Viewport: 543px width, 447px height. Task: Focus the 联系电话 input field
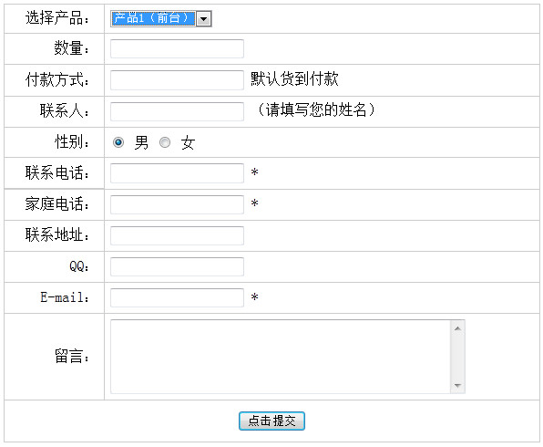tap(177, 173)
